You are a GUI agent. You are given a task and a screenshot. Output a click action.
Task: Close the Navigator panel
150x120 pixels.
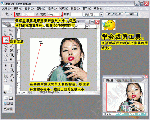[146, 76]
